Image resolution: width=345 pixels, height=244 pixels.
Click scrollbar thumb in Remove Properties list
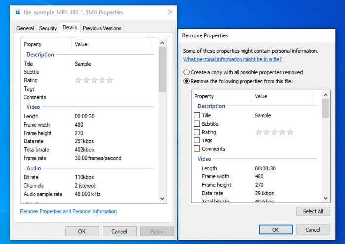[x=326, y=108]
